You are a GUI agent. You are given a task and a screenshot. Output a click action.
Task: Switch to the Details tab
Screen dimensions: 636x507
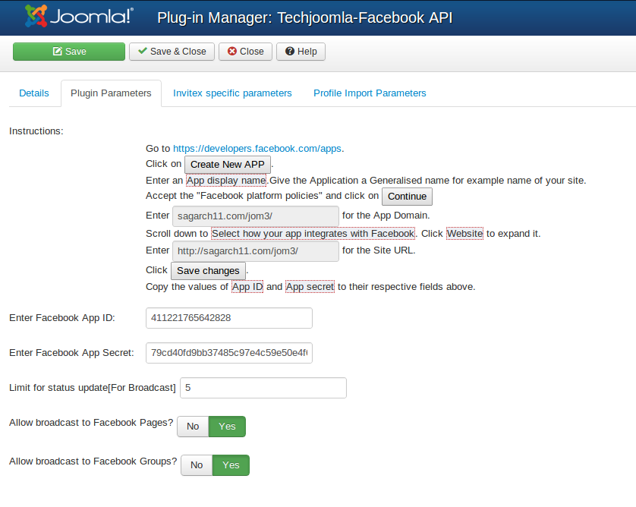pyautogui.click(x=33, y=93)
